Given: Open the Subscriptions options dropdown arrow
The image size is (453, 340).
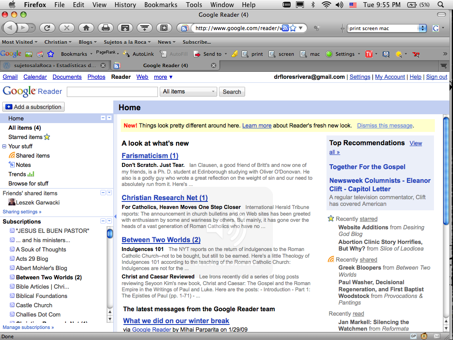Looking at the screenshot, I should pos(109,220).
